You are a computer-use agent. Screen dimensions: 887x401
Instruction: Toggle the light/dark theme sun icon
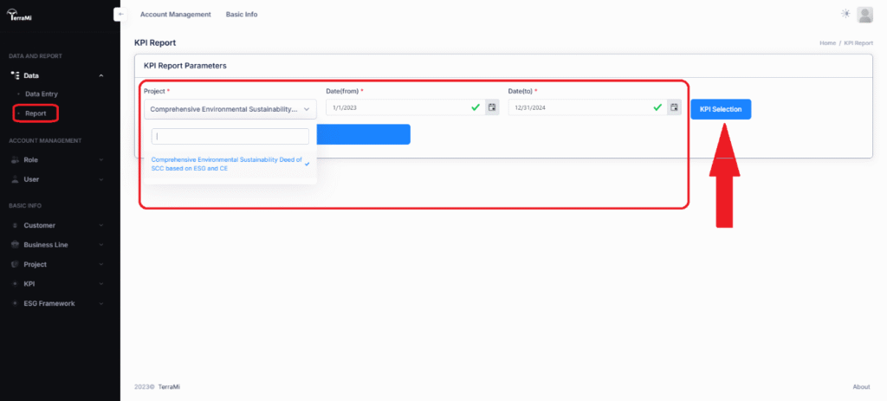click(x=845, y=14)
